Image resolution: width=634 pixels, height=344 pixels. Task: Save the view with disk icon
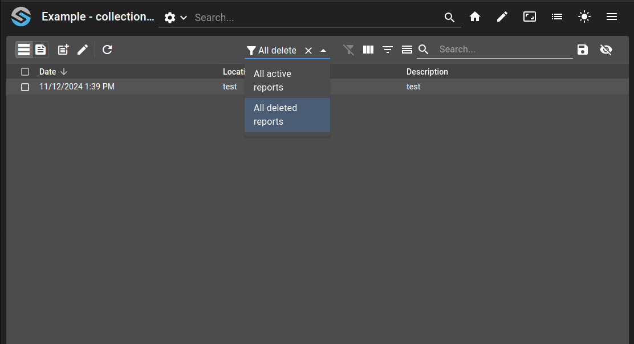click(583, 50)
